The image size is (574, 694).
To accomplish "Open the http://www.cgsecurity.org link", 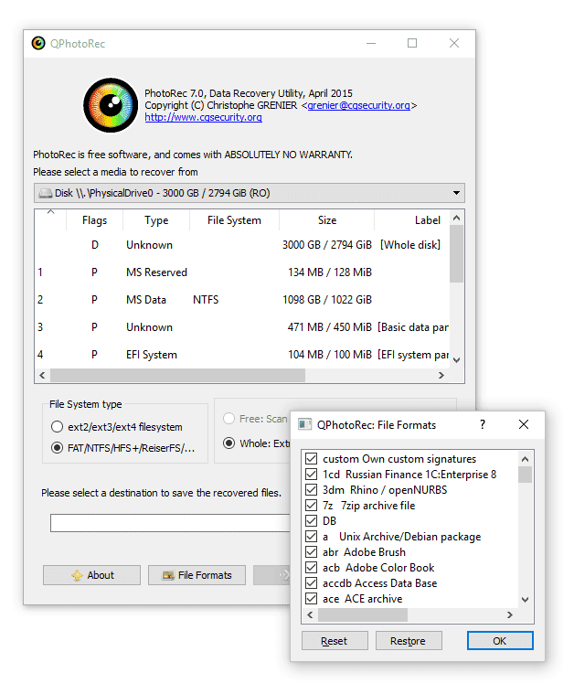I will [203, 117].
